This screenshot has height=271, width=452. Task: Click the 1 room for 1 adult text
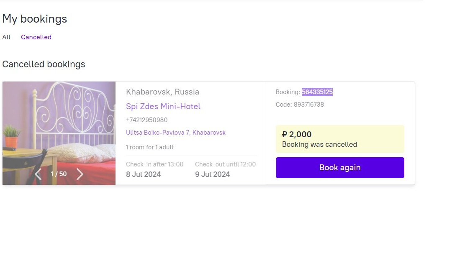click(x=150, y=147)
